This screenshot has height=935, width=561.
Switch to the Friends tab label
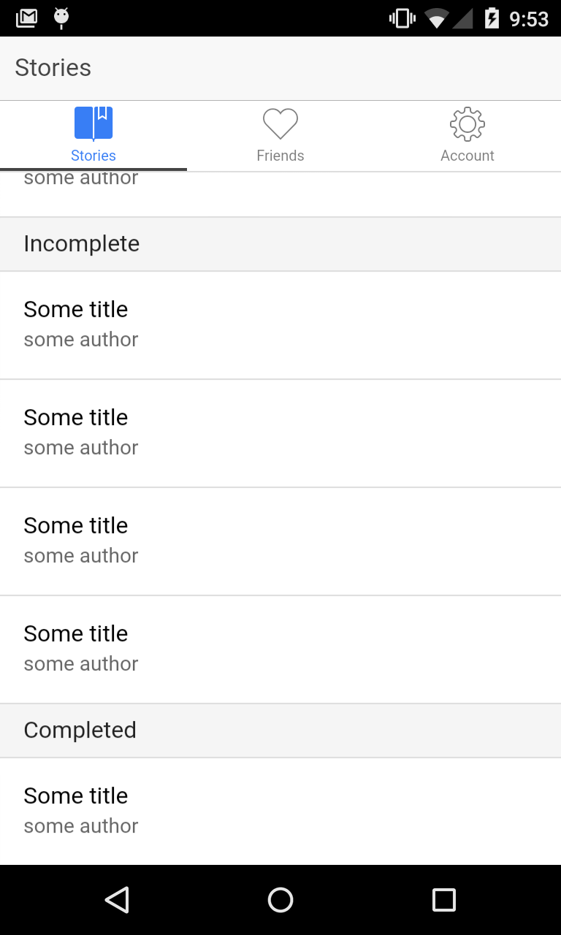pos(280,156)
